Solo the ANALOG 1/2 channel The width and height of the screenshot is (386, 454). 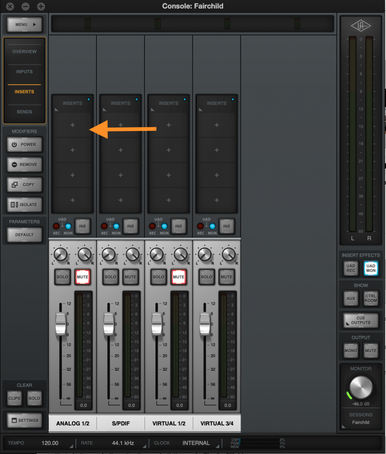(x=62, y=277)
